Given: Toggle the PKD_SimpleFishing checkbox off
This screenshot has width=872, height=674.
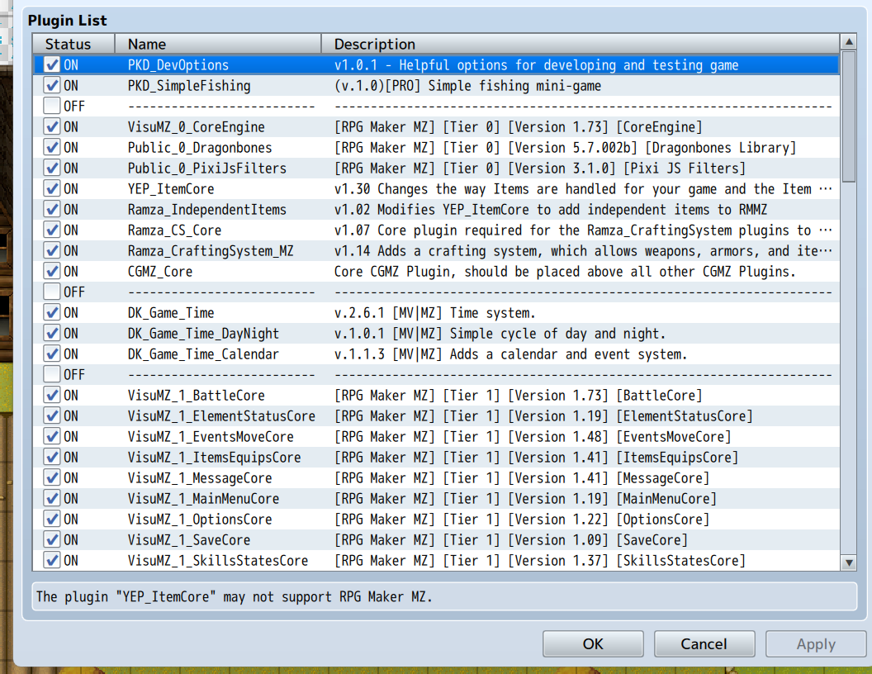Looking at the screenshot, I should (52, 86).
